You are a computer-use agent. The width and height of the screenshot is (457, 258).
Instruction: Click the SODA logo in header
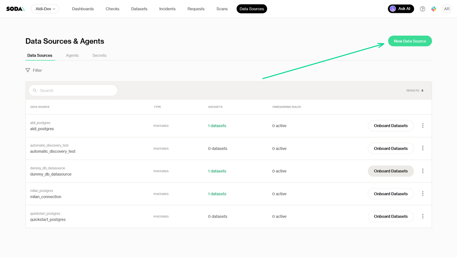pyautogui.click(x=15, y=9)
